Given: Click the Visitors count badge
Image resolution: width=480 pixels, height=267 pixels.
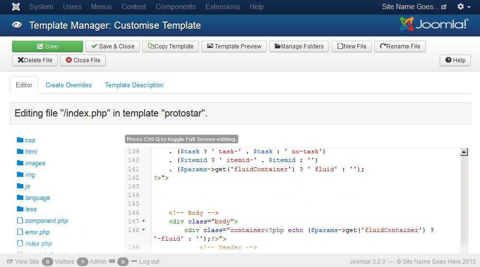Looking at the screenshot, I should (x=48, y=262).
